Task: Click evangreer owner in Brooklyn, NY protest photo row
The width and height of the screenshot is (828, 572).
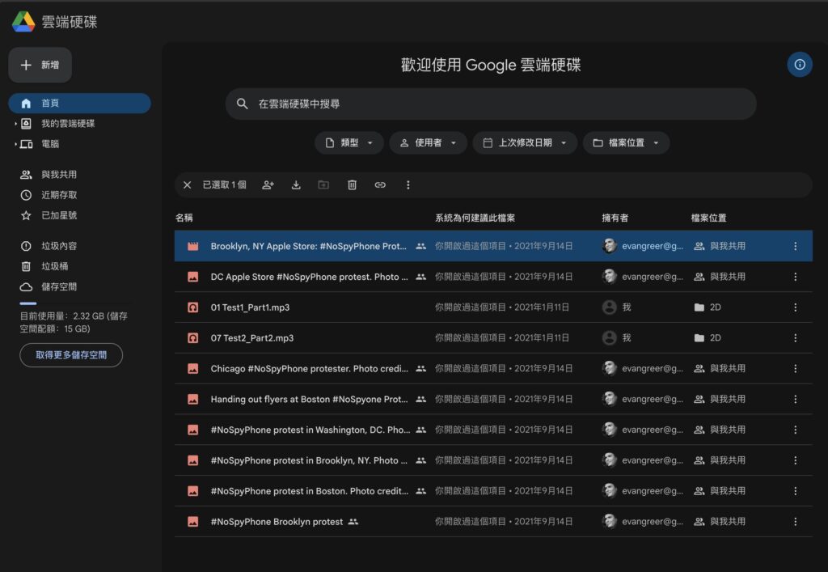Action: tap(643, 460)
